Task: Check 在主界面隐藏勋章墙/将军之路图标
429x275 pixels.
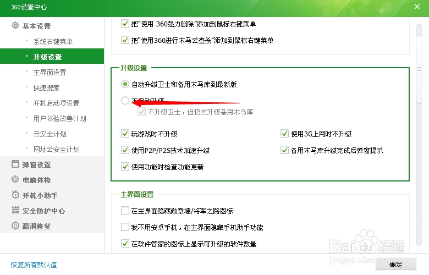Action: coord(125,211)
